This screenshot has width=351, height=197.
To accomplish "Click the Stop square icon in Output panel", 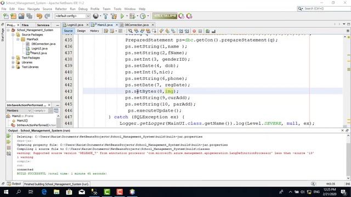I will pos(9,148).
